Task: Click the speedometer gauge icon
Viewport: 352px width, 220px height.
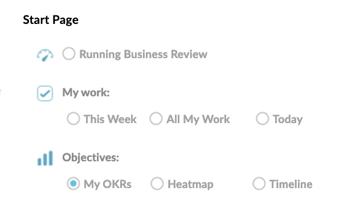Action: (x=45, y=55)
